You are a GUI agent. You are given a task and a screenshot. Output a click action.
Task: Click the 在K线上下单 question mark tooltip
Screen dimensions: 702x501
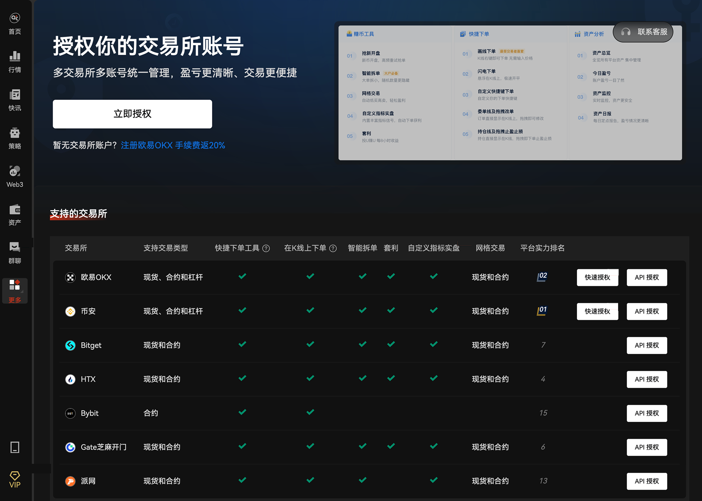(333, 248)
